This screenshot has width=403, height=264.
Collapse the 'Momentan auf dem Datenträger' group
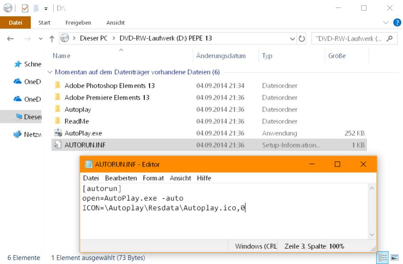(50, 72)
